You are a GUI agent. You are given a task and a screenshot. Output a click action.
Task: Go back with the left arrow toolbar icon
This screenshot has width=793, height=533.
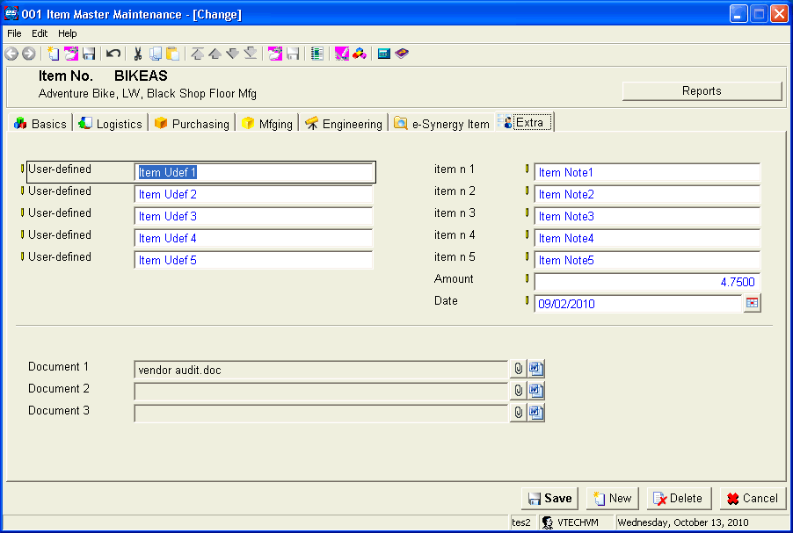(x=11, y=53)
